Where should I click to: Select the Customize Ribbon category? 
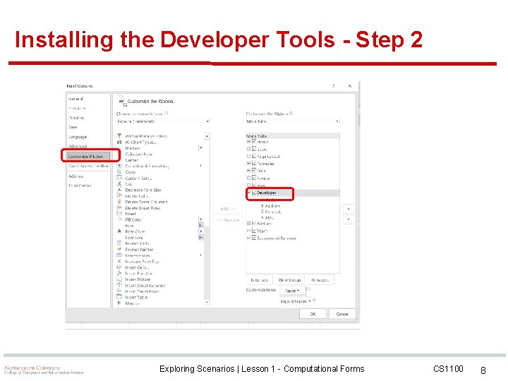(89, 156)
